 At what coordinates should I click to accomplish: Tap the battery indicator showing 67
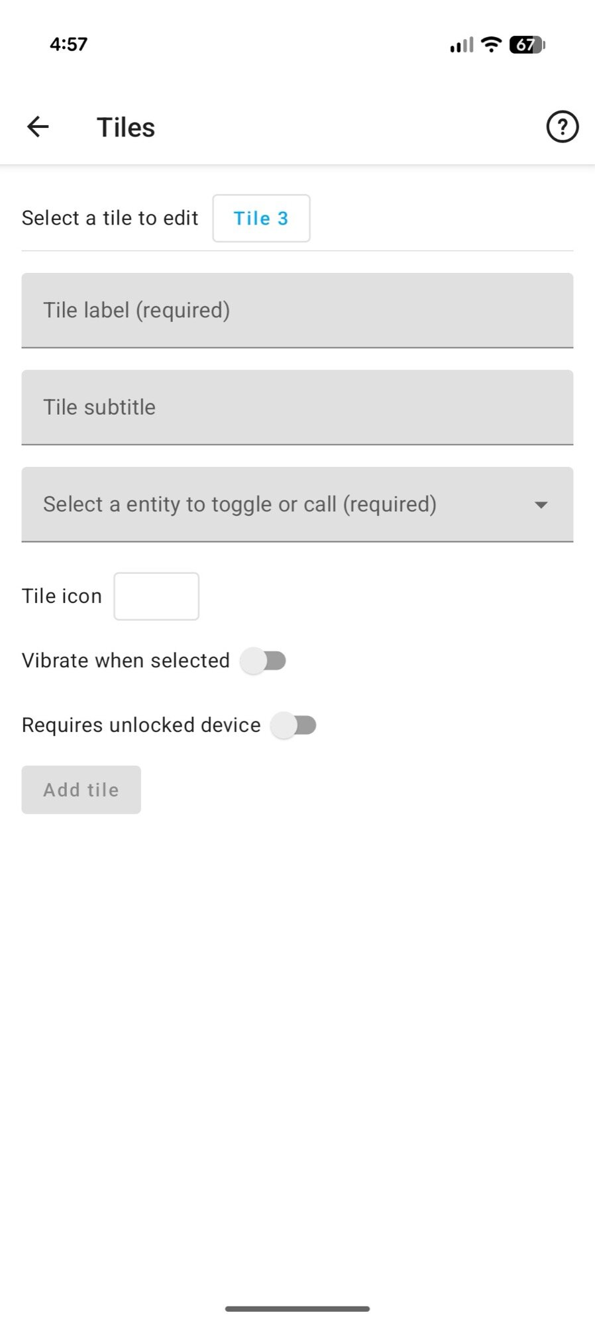[526, 44]
